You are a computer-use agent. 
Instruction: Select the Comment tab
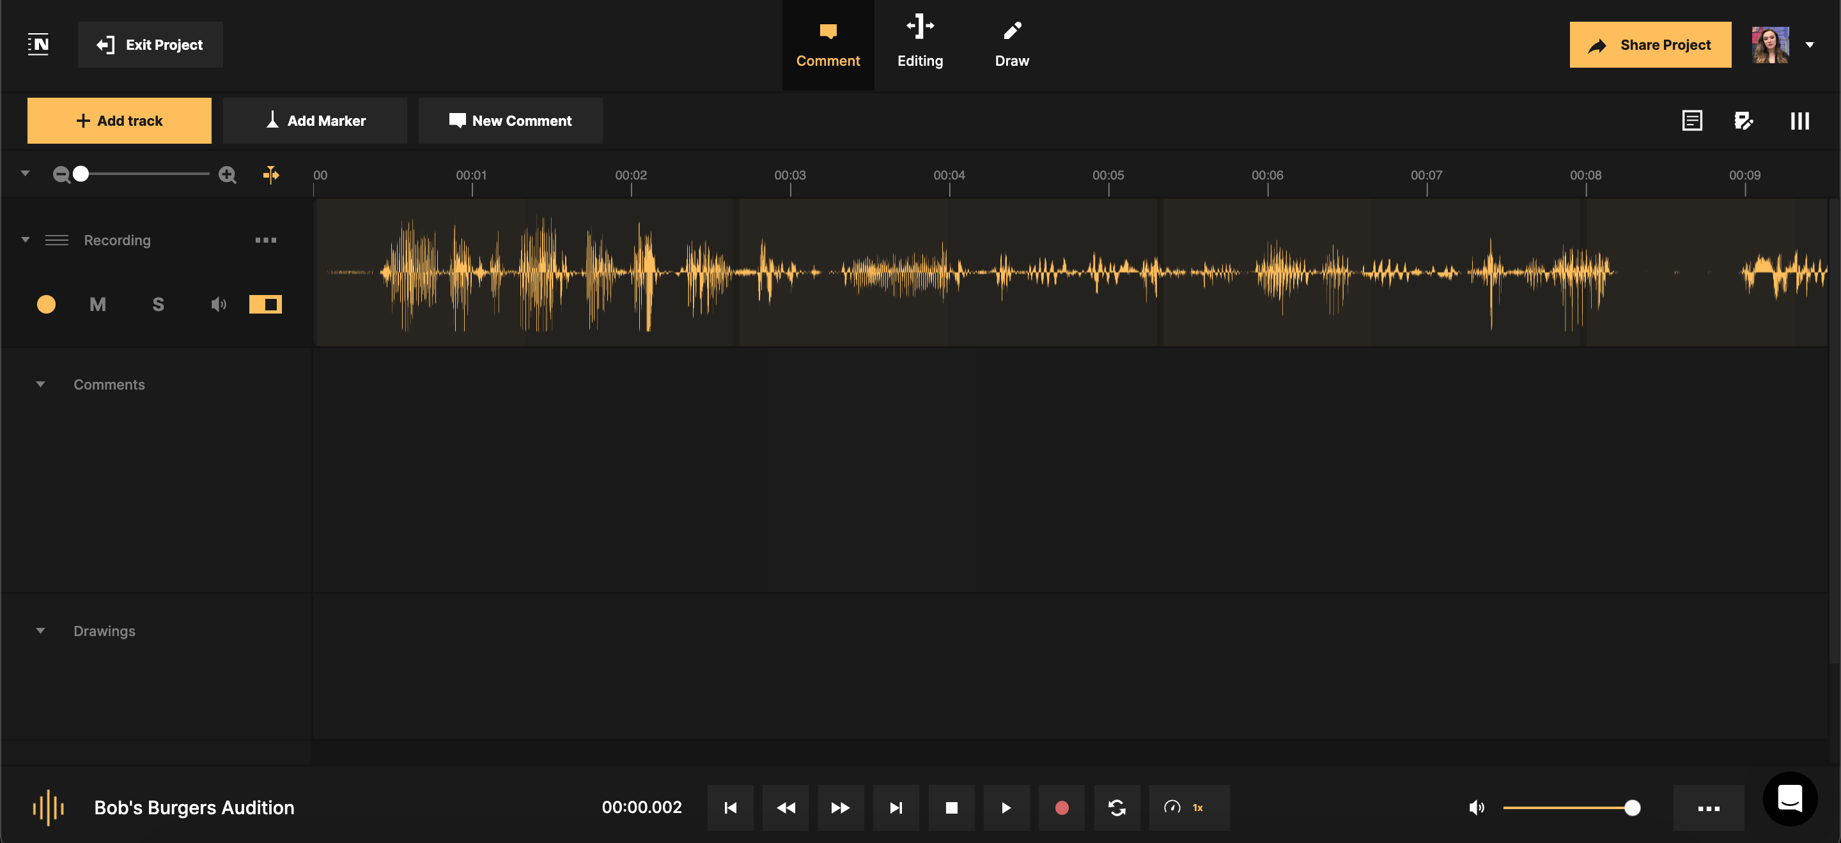[828, 43]
